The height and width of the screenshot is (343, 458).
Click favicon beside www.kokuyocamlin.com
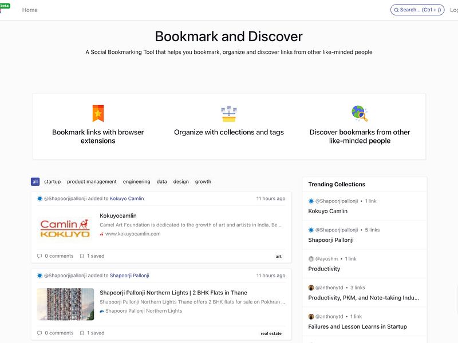tap(102, 234)
